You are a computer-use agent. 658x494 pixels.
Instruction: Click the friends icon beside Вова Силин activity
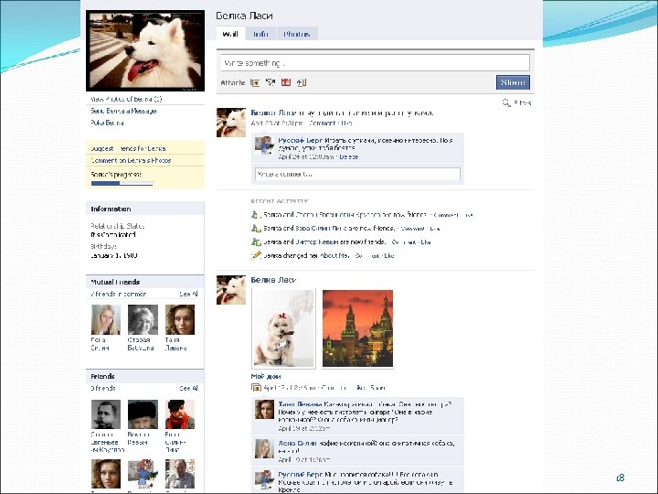256,229
